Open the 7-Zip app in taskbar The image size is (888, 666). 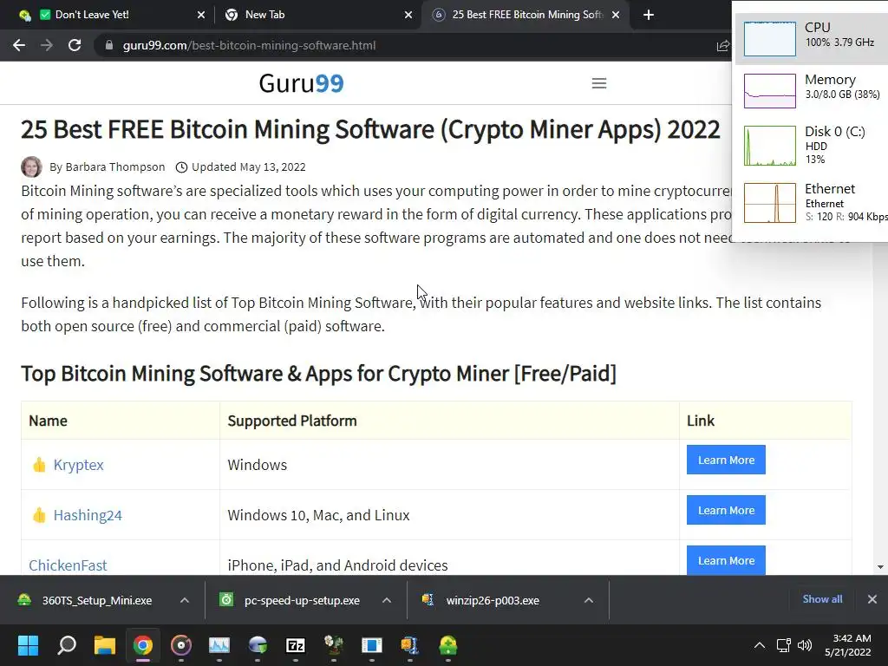point(296,645)
